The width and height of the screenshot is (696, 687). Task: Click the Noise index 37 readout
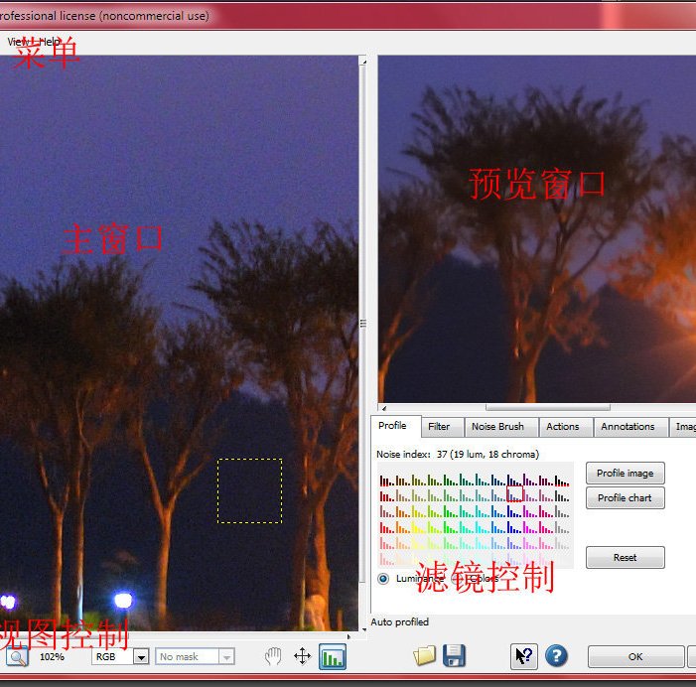[457, 455]
